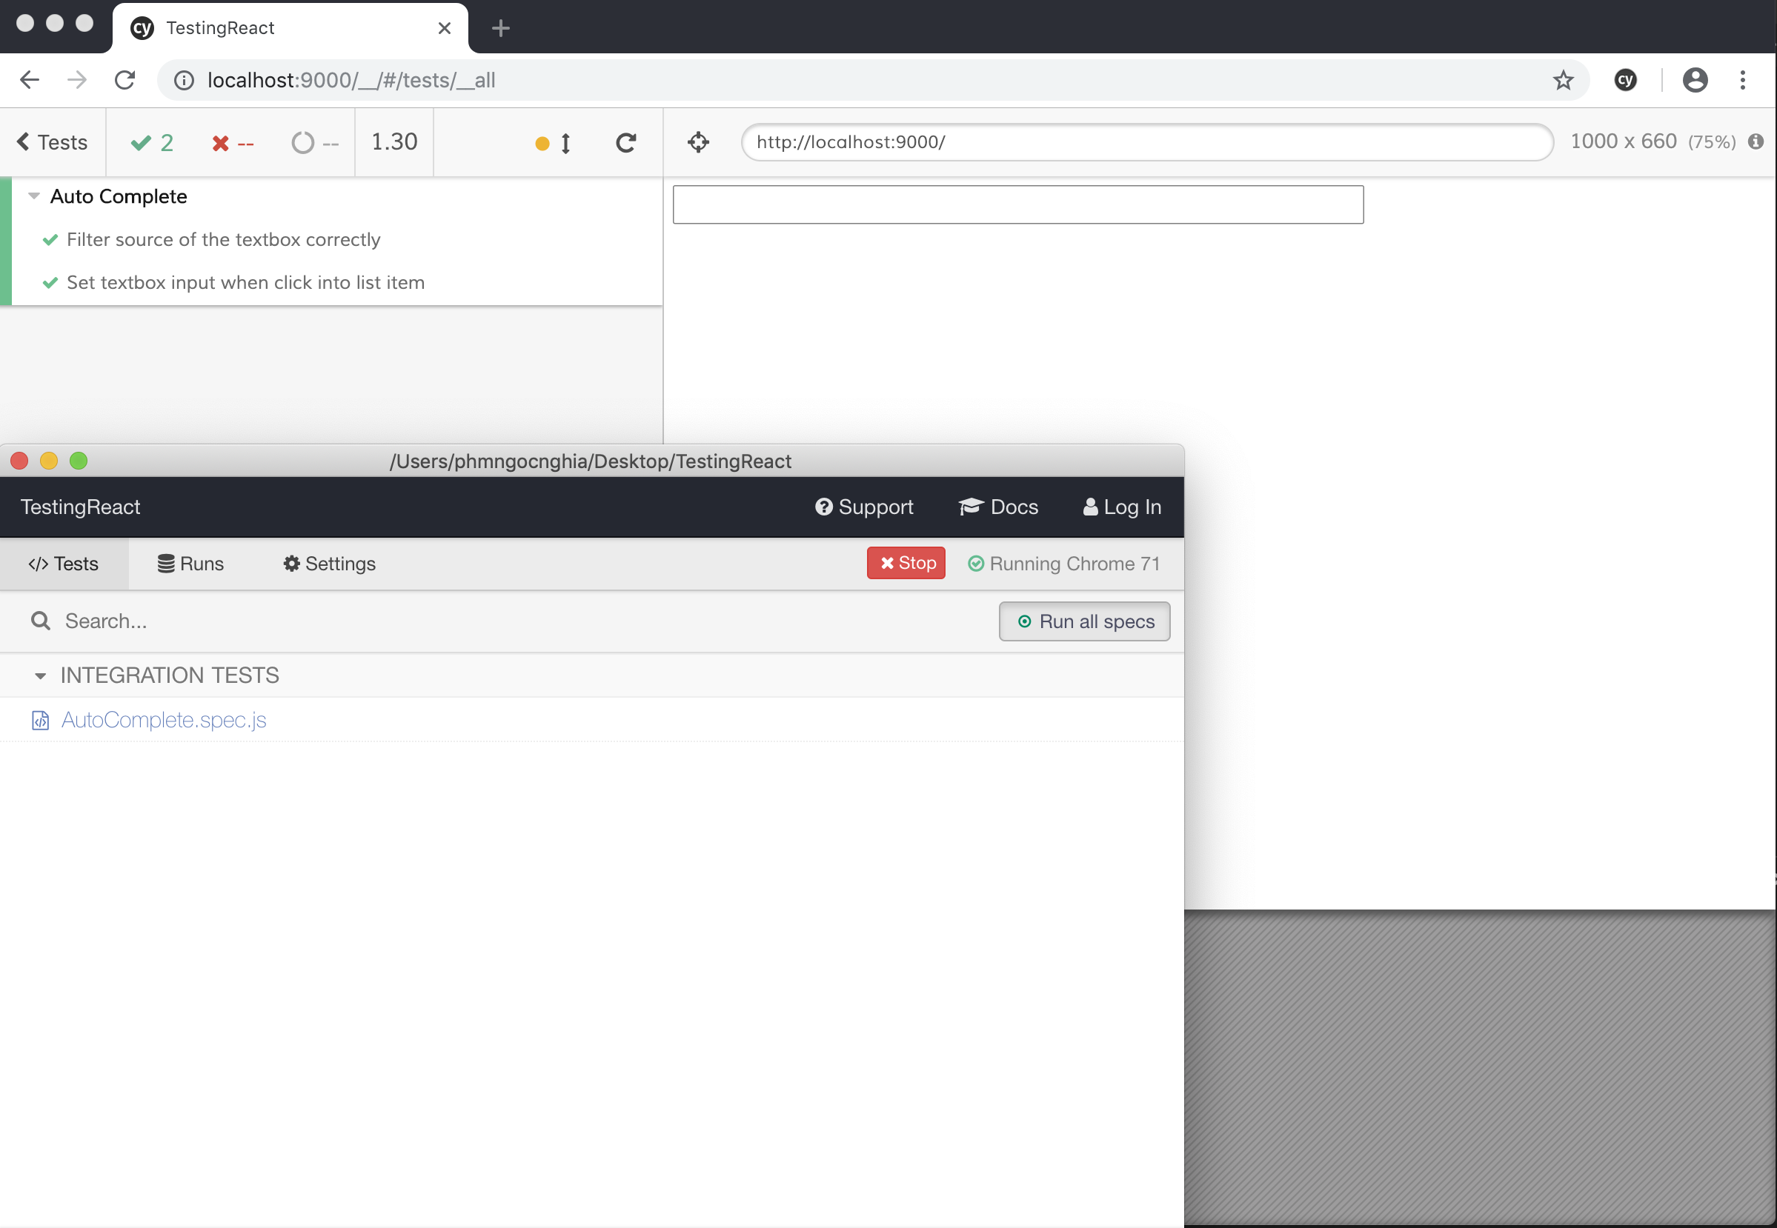
Task: Click the browser back arrow
Action: pyautogui.click(x=29, y=80)
